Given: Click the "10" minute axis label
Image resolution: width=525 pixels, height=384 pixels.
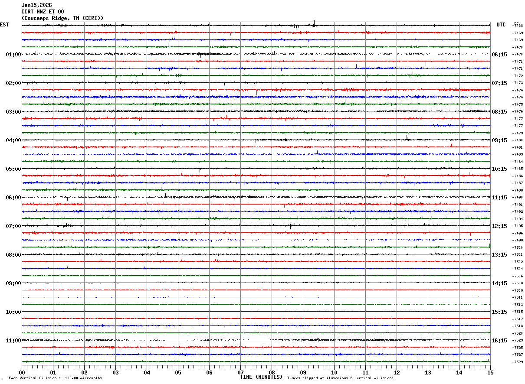Looking at the screenshot, I should [x=334, y=373].
